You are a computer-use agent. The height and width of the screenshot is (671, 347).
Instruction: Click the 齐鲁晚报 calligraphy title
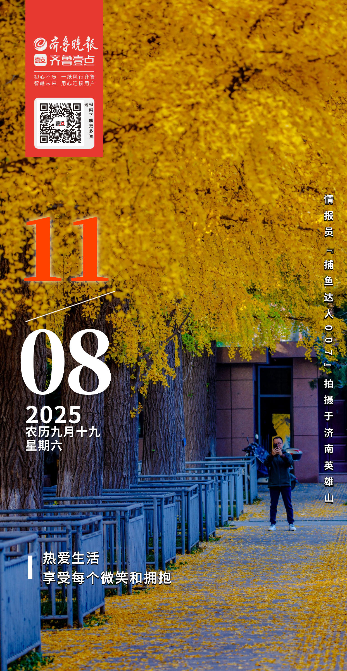[x=73, y=44]
